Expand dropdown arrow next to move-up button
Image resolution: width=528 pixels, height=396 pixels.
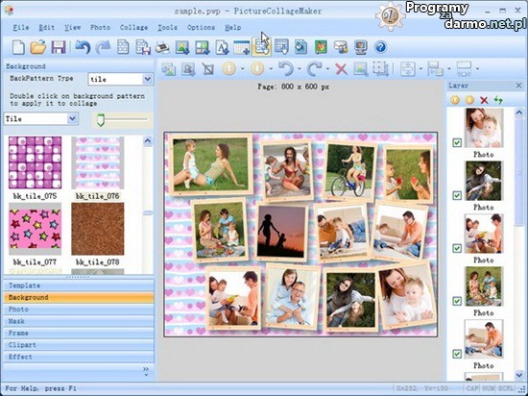(243, 69)
